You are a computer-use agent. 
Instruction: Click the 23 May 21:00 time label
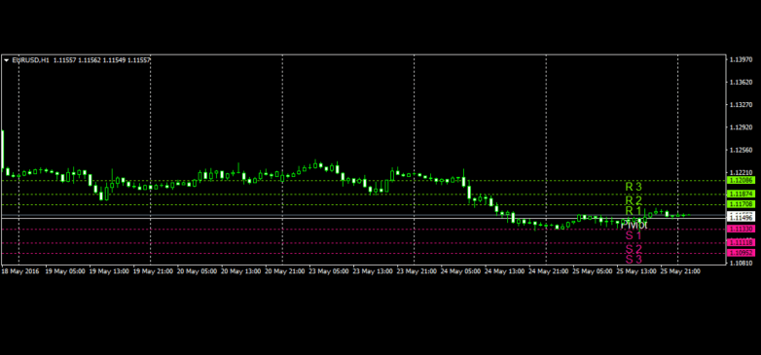pyautogui.click(x=417, y=271)
